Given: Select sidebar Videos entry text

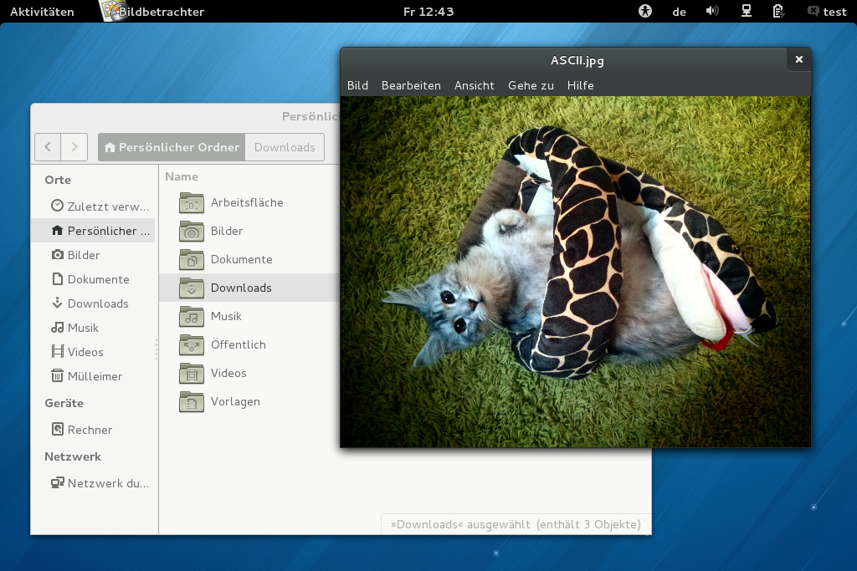Looking at the screenshot, I should coord(85,352).
